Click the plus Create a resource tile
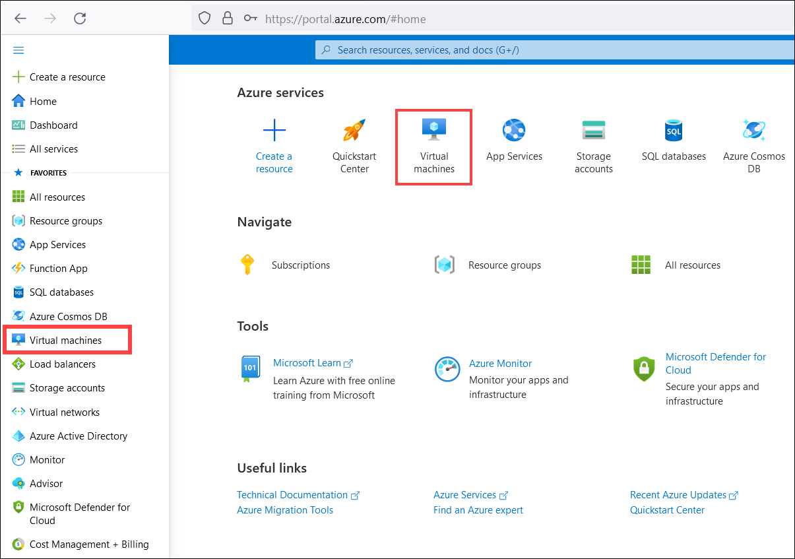Image resolution: width=795 pixels, height=559 pixels. [x=274, y=146]
